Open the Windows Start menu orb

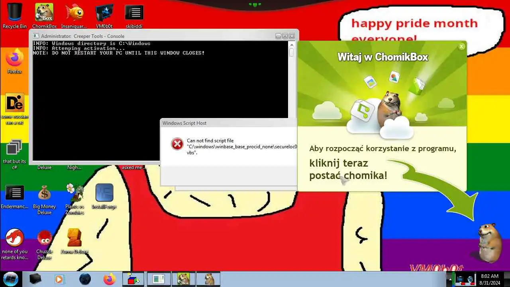[x=11, y=279]
